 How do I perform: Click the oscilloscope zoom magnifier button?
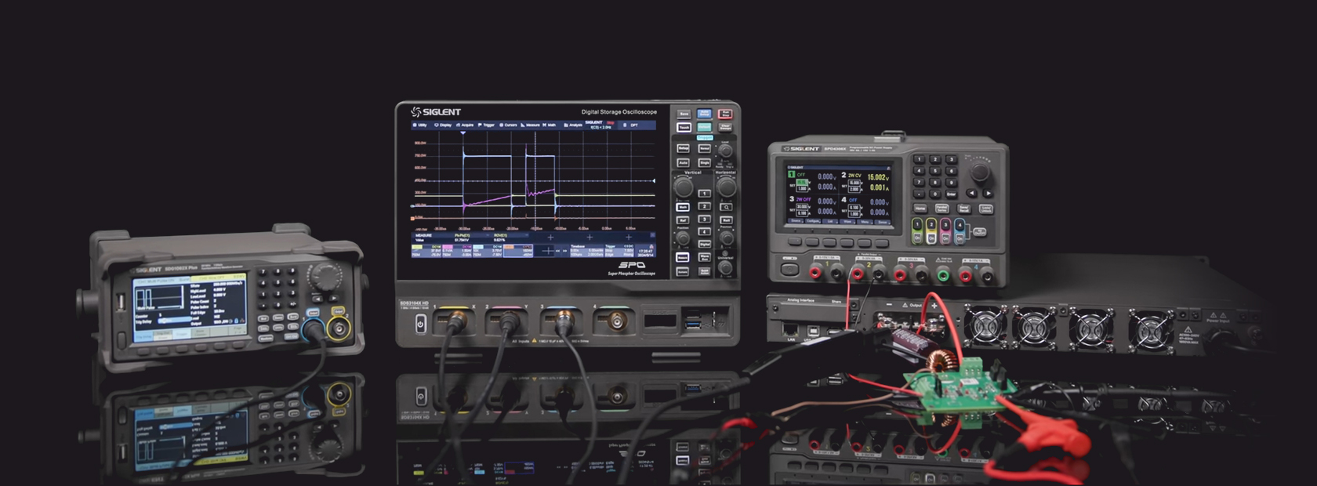coord(726,207)
